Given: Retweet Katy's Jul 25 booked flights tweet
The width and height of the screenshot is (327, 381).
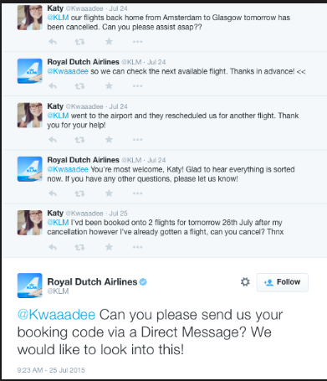Looking at the screenshot, I should tap(79, 247).
